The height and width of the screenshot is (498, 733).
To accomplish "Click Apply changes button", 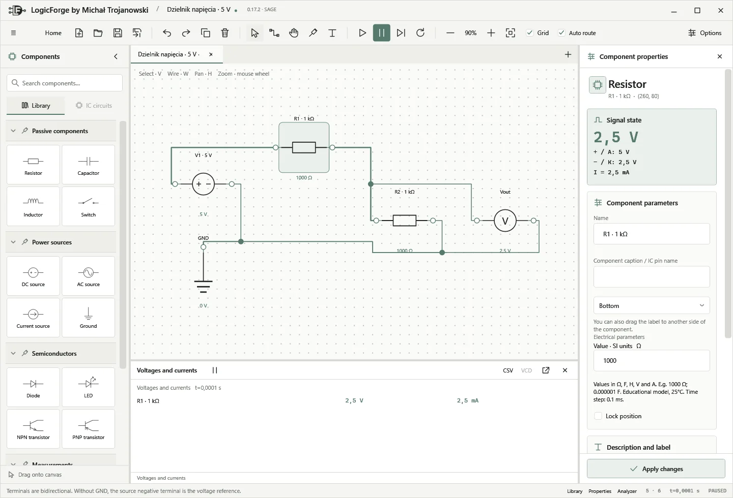I will pos(656,469).
